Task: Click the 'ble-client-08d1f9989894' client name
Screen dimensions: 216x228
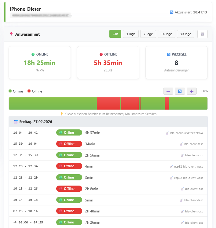Action: point(186,133)
